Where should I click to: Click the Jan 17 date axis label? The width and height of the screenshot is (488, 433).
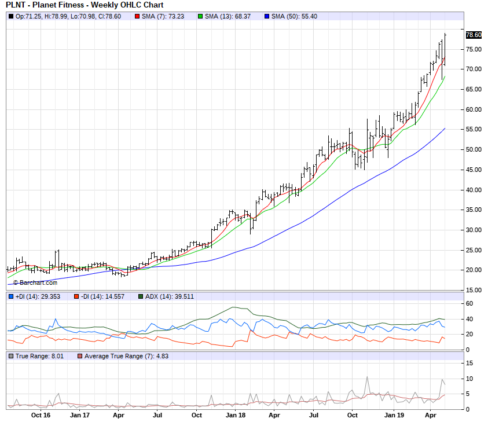(x=80, y=415)
